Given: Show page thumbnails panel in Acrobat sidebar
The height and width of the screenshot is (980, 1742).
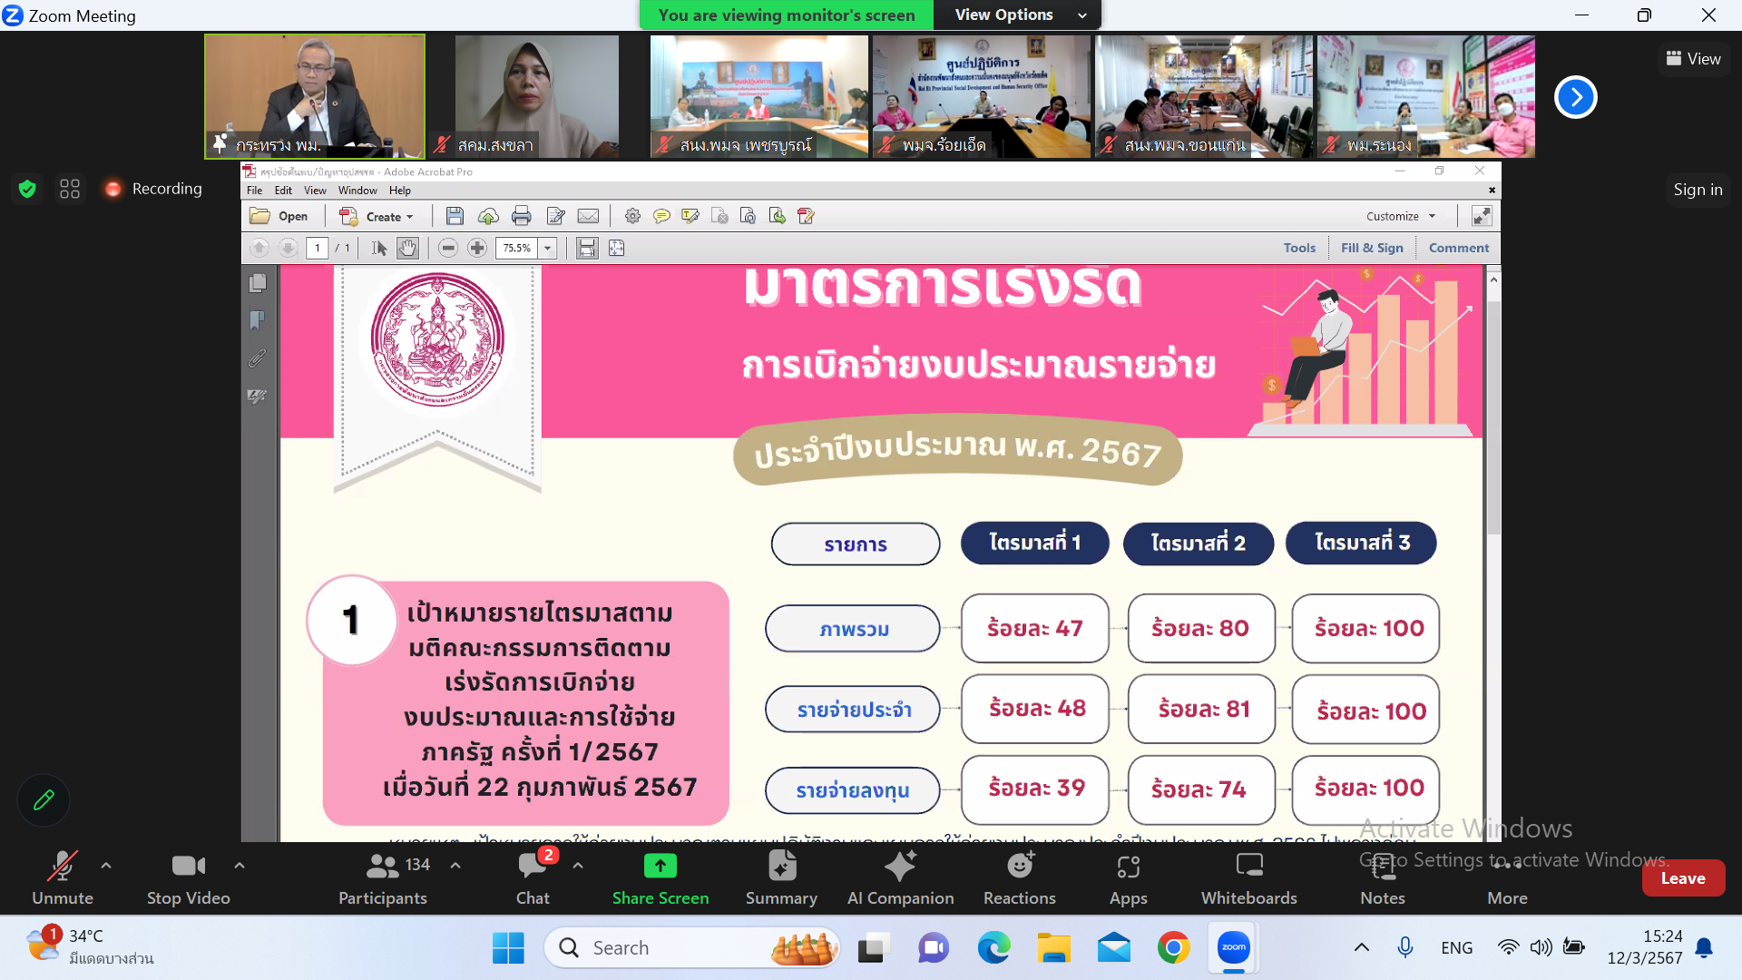Looking at the screenshot, I should point(258,283).
